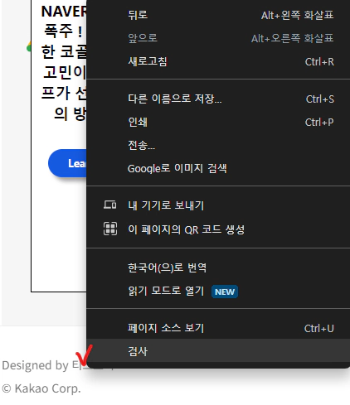Select 전송... context menu entry
This screenshot has height=405, width=350.
pos(218,145)
